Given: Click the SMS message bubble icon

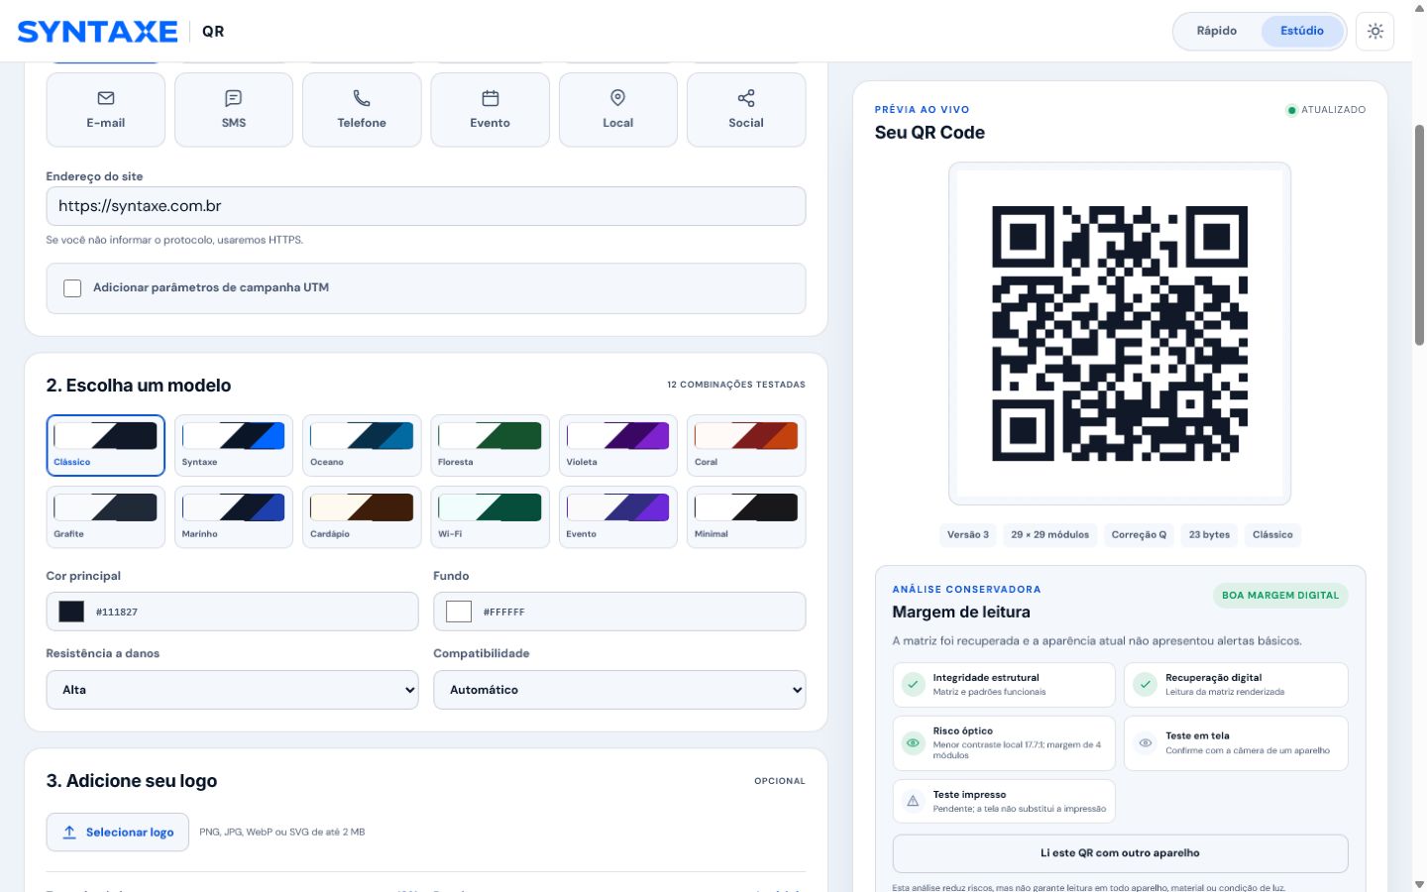Looking at the screenshot, I should [234, 98].
